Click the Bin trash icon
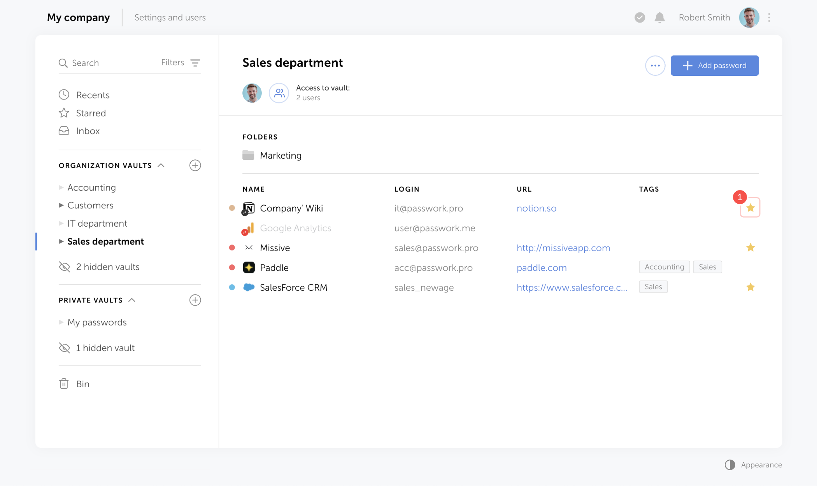The height and width of the screenshot is (486, 817). click(64, 384)
